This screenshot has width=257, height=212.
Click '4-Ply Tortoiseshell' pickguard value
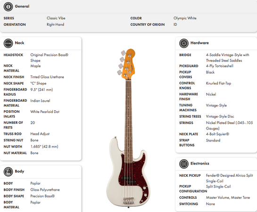click(220, 66)
